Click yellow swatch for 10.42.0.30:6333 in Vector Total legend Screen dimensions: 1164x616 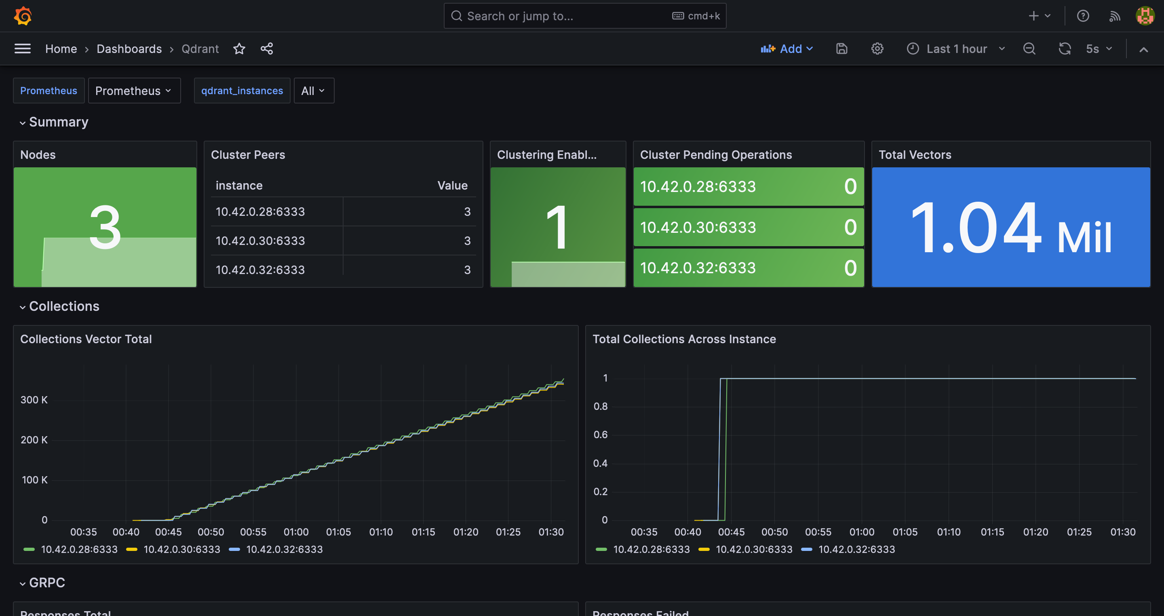[x=131, y=550]
